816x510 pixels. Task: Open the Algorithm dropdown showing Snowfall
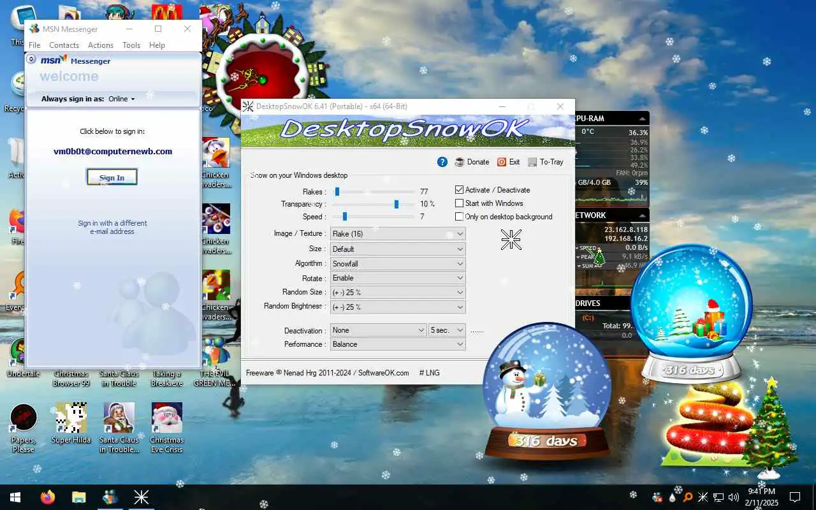pos(398,264)
